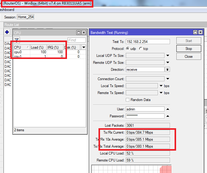
Task: Sort by the Disk (%) column header
Action: tap(72, 47)
